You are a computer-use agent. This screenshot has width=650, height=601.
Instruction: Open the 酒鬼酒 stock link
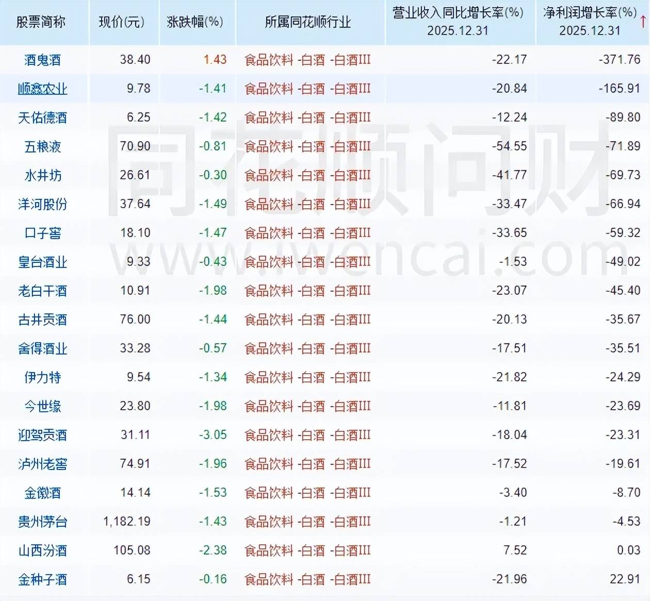[x=42, y=60]
